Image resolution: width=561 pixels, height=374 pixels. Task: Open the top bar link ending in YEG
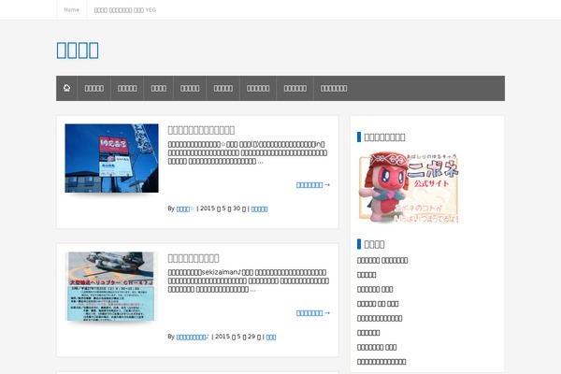[x=125, y=10]
